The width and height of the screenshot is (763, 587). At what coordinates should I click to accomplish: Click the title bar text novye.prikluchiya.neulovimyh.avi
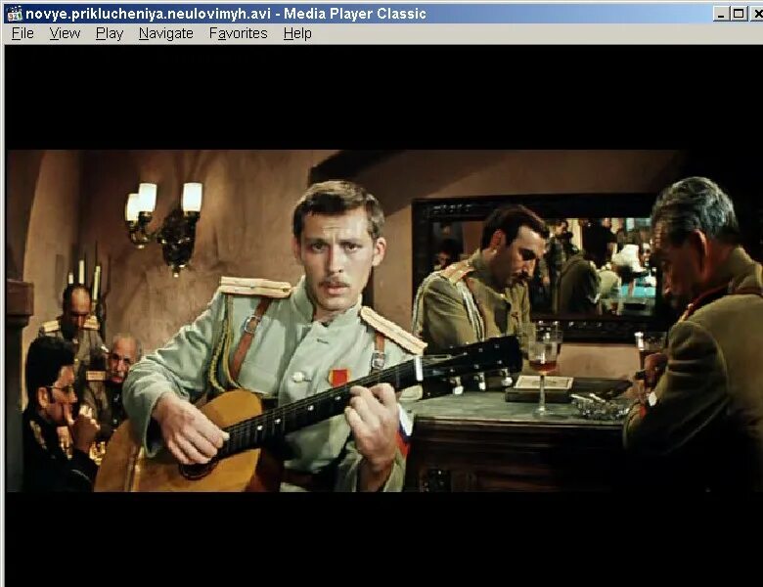tap(148, 14)
